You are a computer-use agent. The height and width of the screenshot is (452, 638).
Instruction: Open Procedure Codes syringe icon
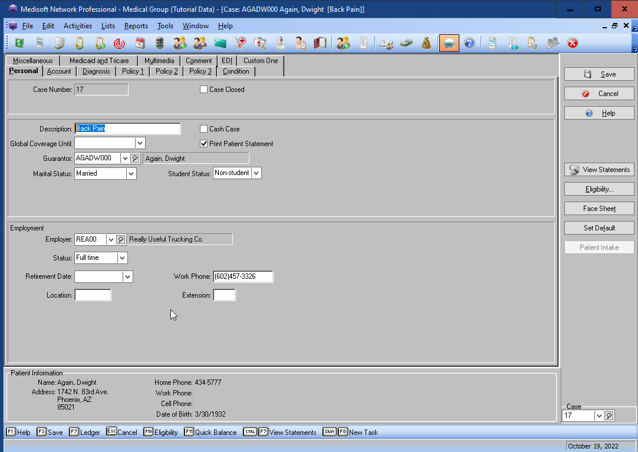click(240, 43)
